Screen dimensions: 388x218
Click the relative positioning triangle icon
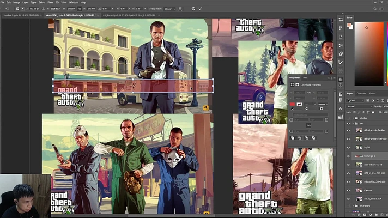[x=43, y=9]
